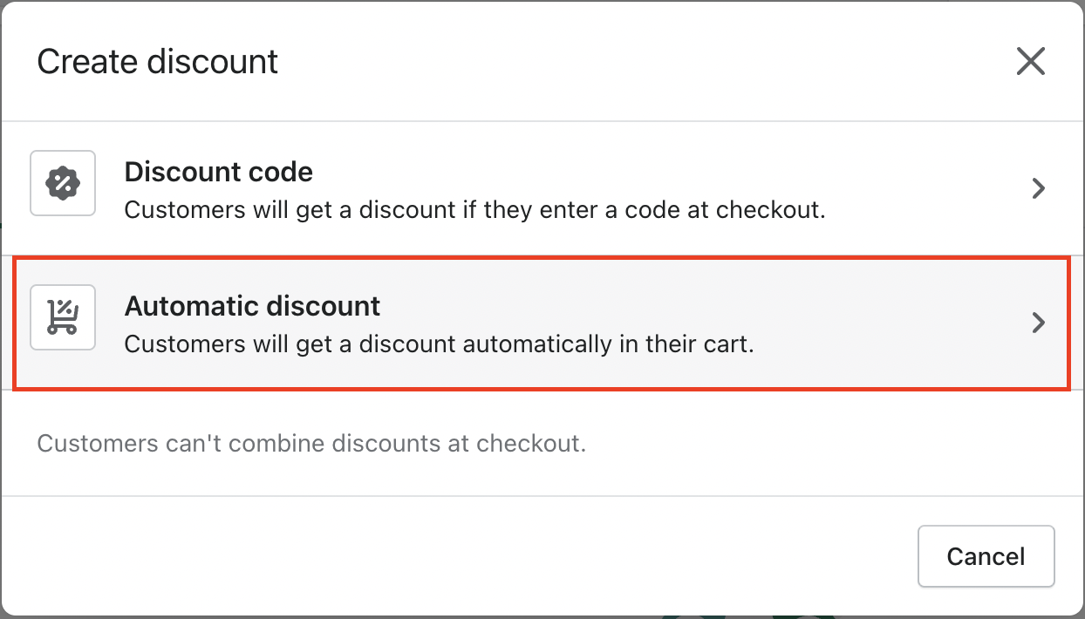The image size is (1085, 619).
Task: Select the highlighted Automatic discount option
Action: 541,323
